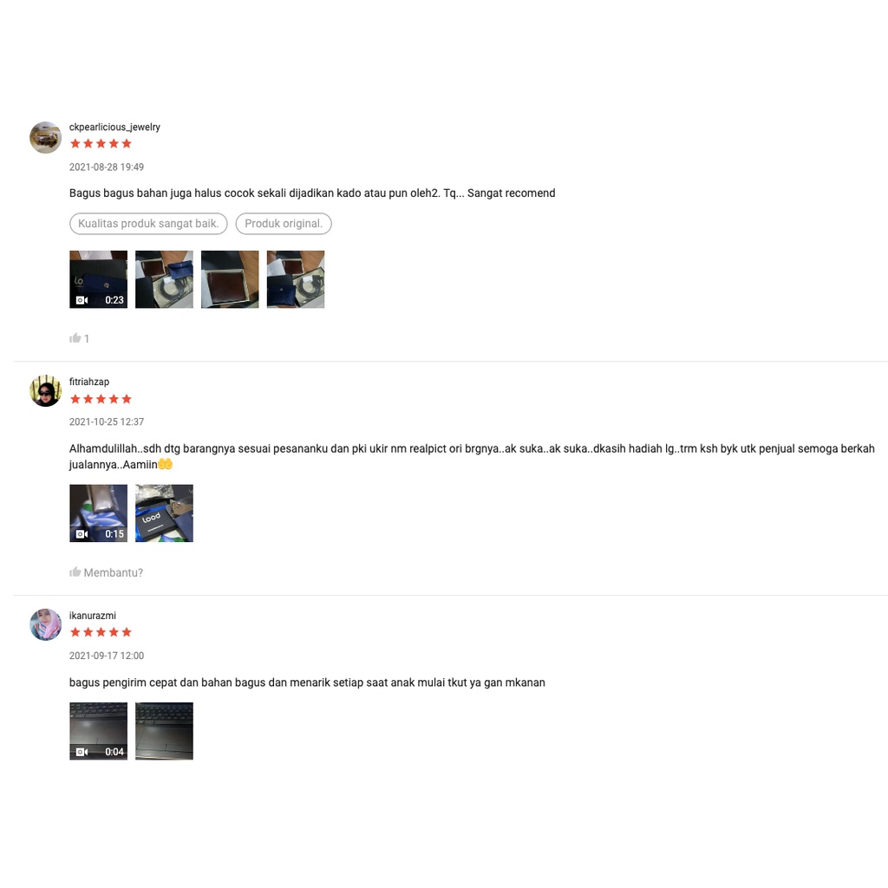The width and height of the screenshot is (888, 888).
Task: Click the Membantu? thumbs-up icon
Action: point(75,572)
